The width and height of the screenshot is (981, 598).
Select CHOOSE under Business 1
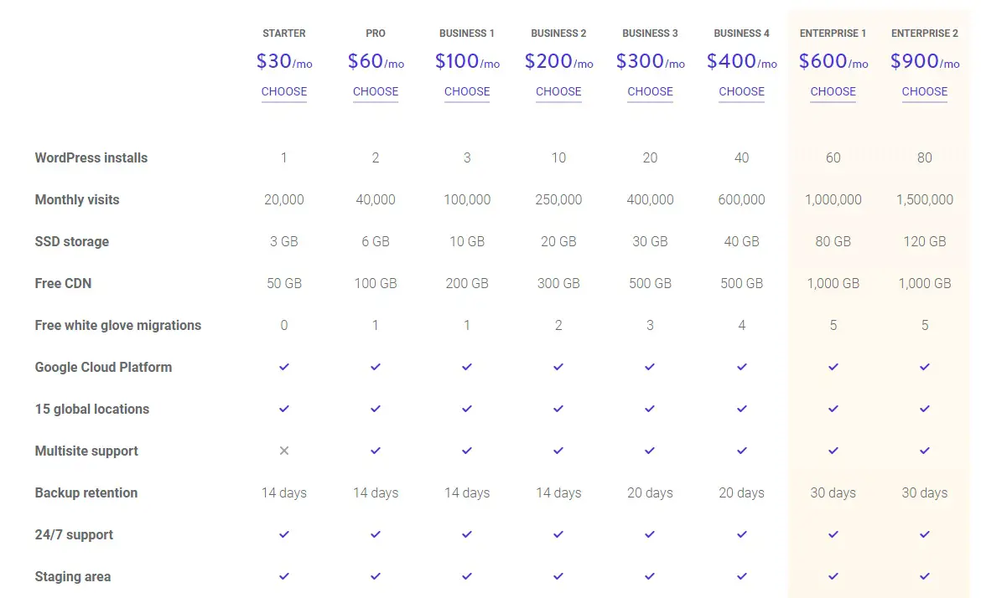[x=467, y=91]
